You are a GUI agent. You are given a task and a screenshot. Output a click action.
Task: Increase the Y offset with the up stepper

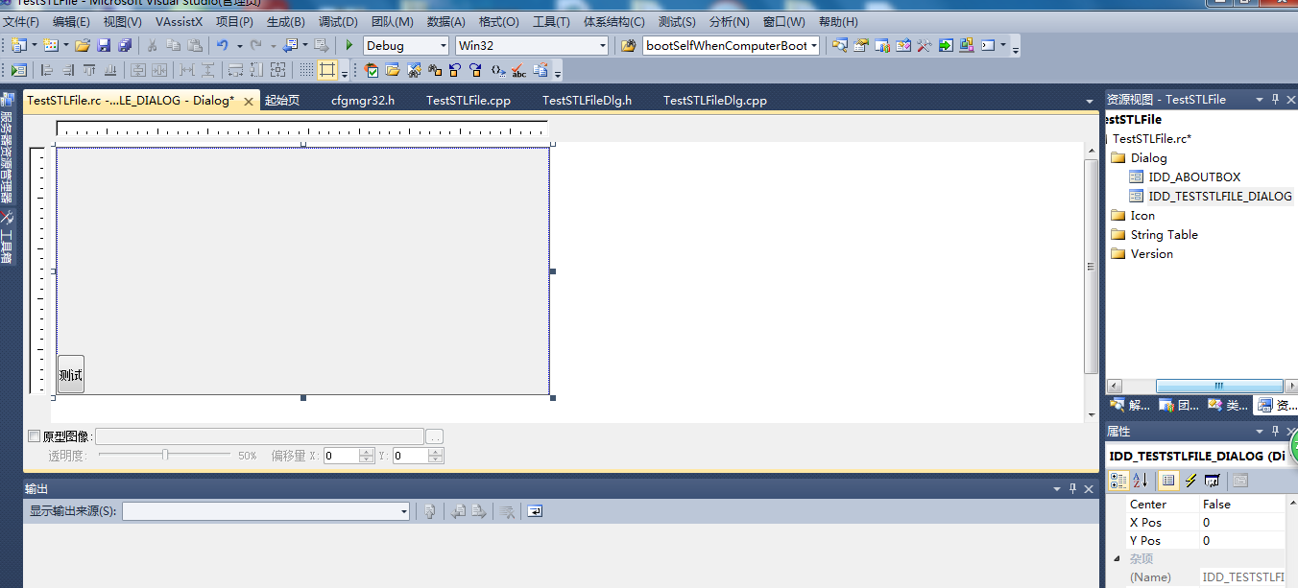436,452
